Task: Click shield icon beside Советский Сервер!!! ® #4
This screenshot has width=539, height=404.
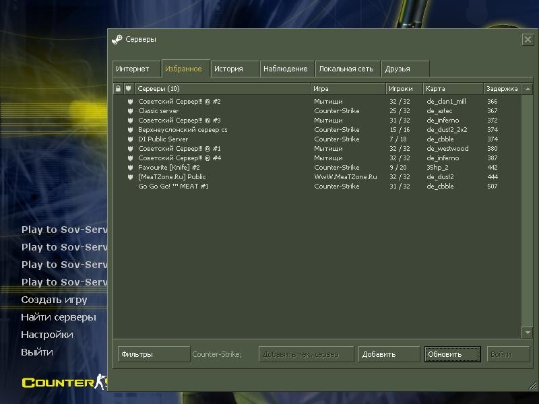Action: (130, 158)
